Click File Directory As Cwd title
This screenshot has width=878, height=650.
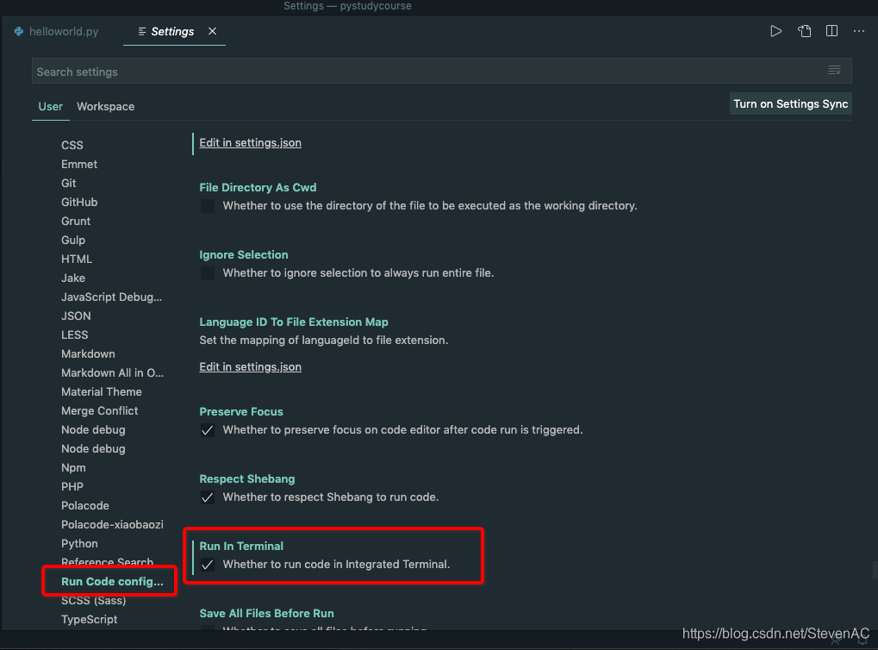coord(258,188)
